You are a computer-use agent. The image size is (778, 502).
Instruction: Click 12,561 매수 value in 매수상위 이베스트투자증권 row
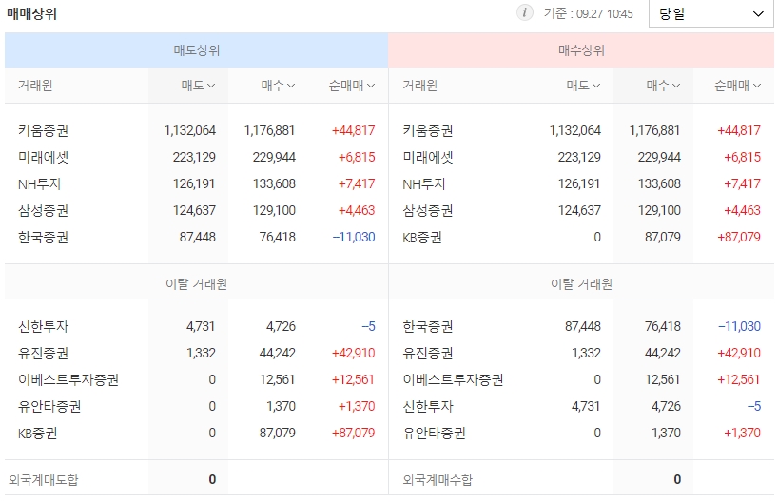(662, 380)
